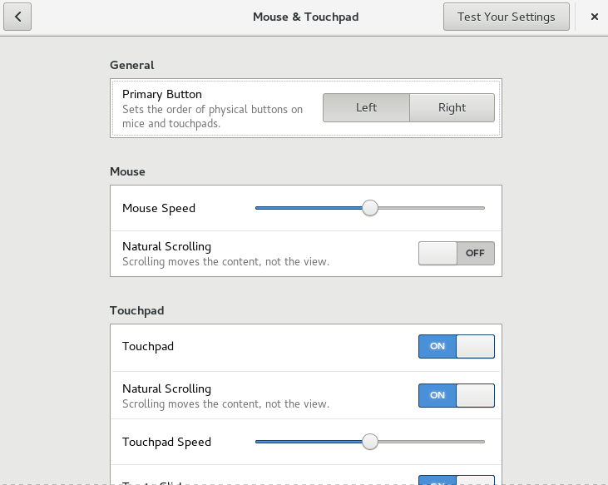Viewport: 608px width, 485px height.
Task: Click the Touchpad Speed slider handle
Action: [370, 442]
